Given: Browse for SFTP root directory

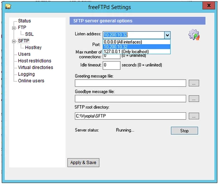Looking at the screenshot, I should pos(194,116).
